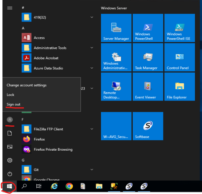Click the user account avatar icon

click(x=10, y=120)
